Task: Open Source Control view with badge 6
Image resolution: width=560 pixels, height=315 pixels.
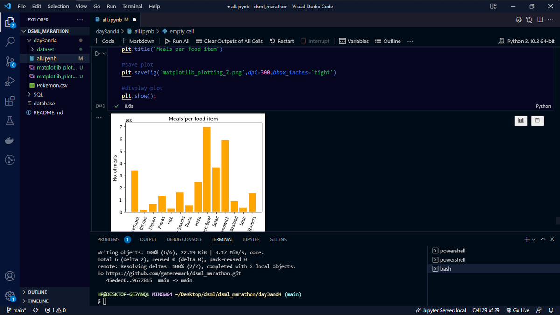Action: coord(10,61)
